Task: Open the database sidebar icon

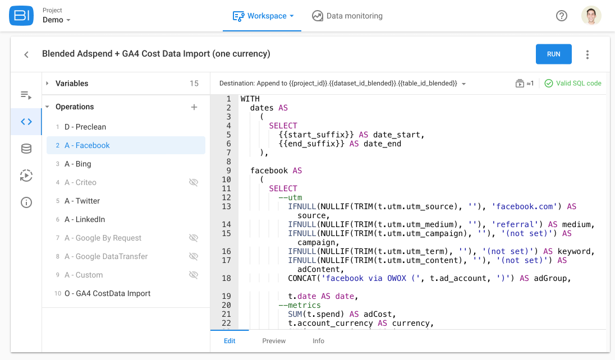Action: pos(26,149)
